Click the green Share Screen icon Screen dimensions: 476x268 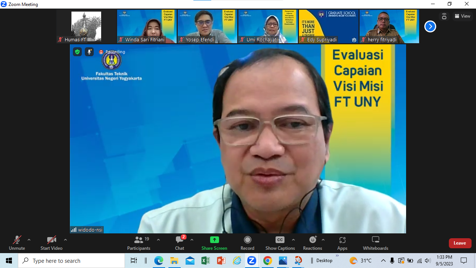click(214, 240)
